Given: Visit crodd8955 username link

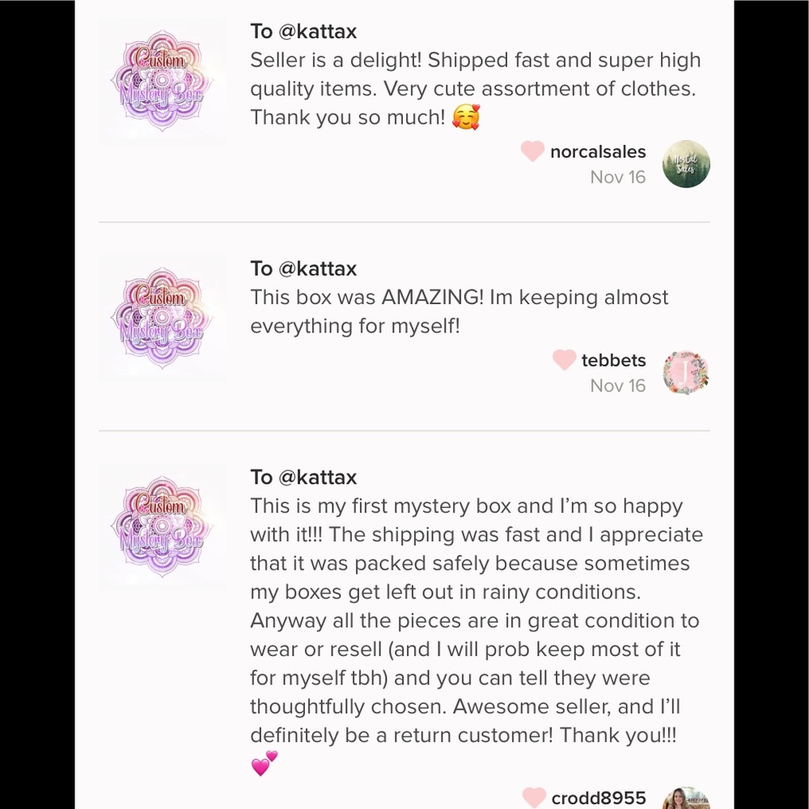Looking at the screenshot, I should pyautogui.click(x=599, y=798).
